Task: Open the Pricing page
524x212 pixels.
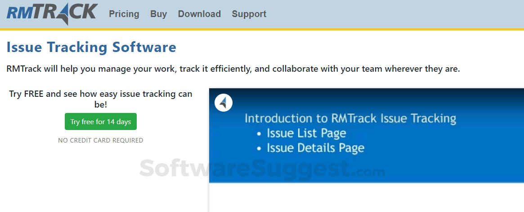Action: coord(124,14)
